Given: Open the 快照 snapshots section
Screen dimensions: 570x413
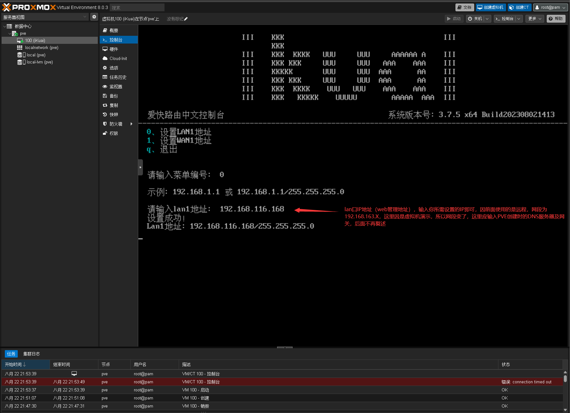Looking at the screenshot, I should point(114,114).
